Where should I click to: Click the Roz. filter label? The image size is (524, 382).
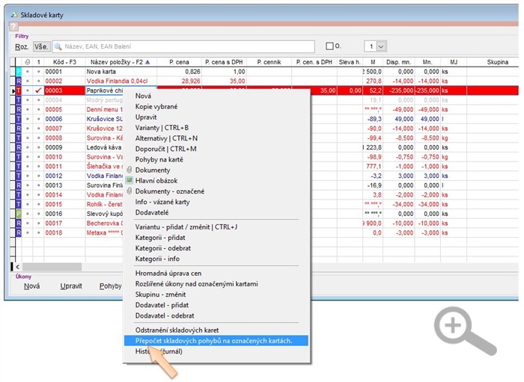click(22, 46)
